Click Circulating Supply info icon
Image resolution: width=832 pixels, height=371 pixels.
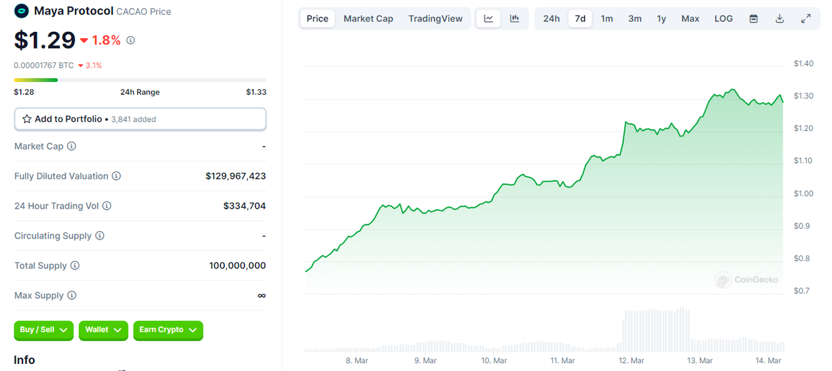(99, 236)
